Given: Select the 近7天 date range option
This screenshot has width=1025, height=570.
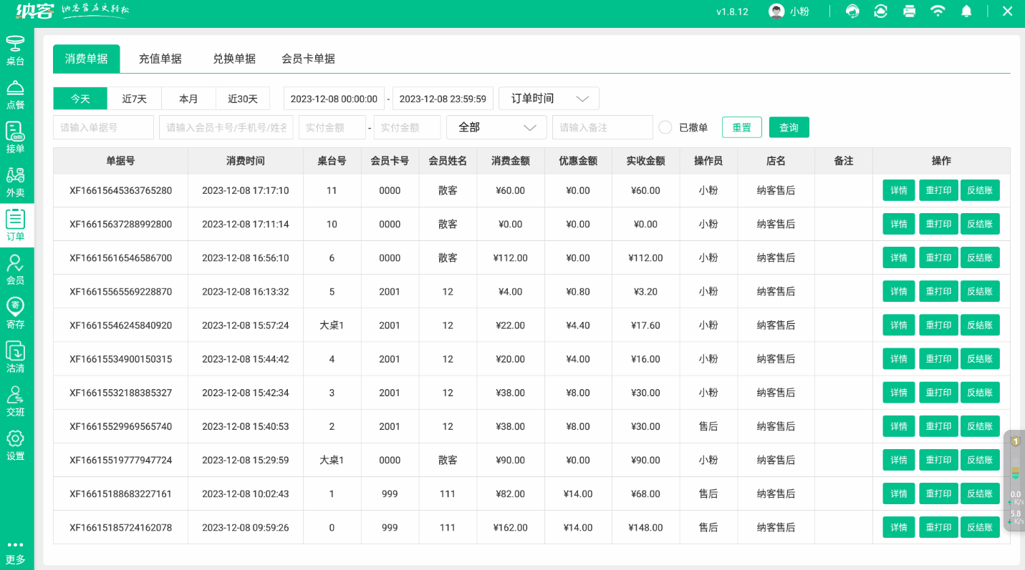Looking at the screenshot, I should (x=134, y=98).
